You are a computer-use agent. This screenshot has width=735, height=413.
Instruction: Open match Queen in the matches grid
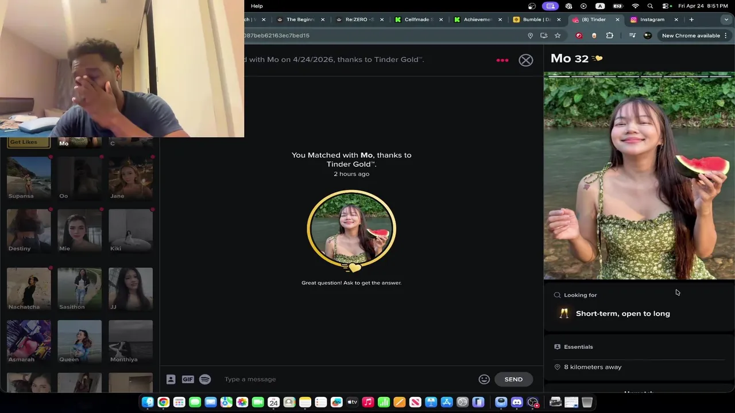point(79,342)
